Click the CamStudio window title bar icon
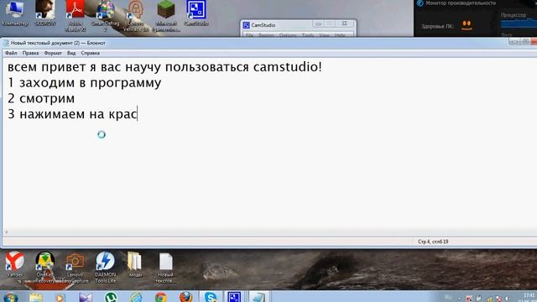The image size is (537, 302). (x=246, y=25)
